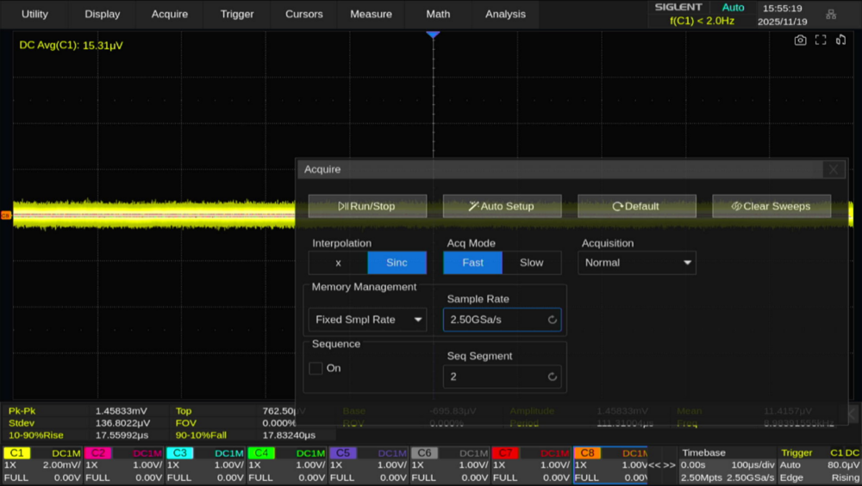Expand the Fixed Smpl Rate dropdown
The image size is (862, 486).
367,320
